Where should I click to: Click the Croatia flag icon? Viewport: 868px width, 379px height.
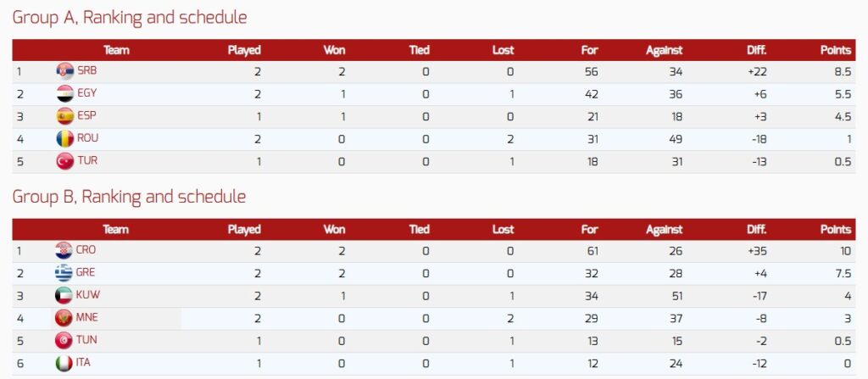[x=64, y=251]
